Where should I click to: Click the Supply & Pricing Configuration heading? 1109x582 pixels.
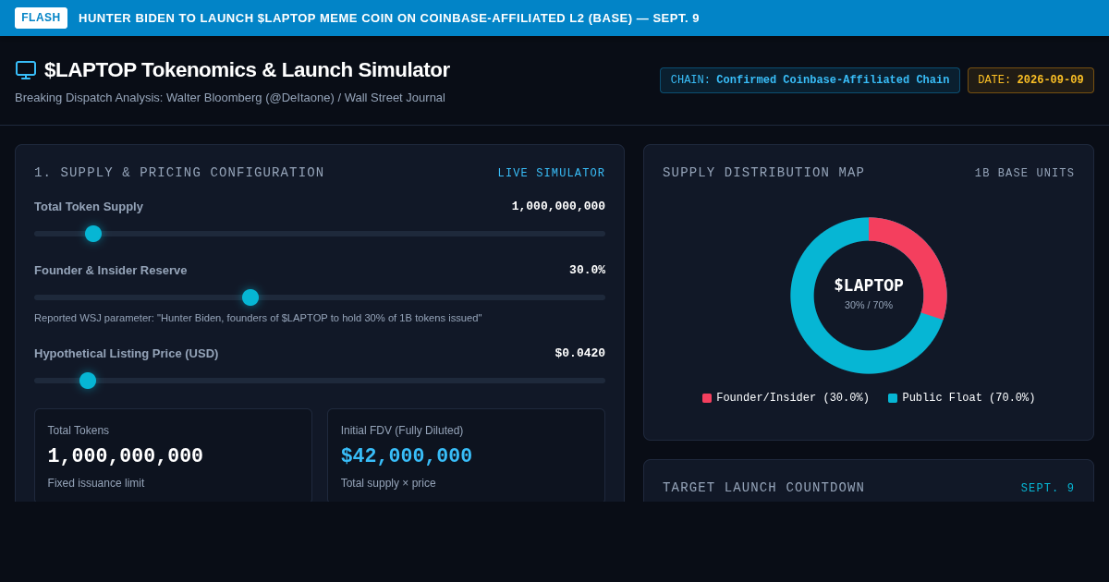[179, 173]
